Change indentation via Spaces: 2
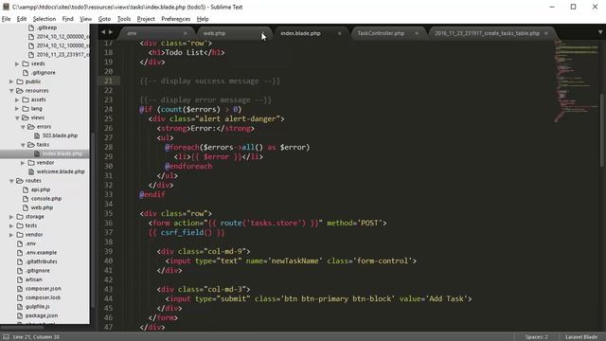606x341 pixels. pos(537,337)
